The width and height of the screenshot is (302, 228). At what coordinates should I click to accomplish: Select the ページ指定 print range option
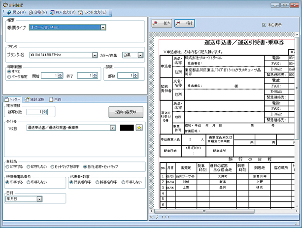(7, 76)
